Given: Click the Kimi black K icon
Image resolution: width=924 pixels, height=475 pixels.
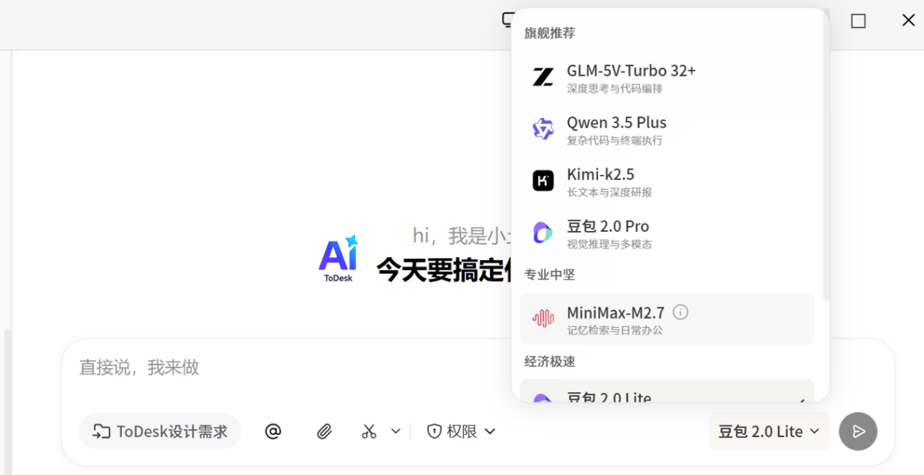Looking at the screenshot, I should coord(543,181).
